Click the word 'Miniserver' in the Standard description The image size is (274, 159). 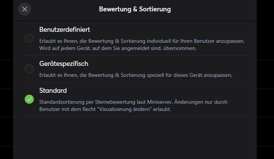pos(173,102)
